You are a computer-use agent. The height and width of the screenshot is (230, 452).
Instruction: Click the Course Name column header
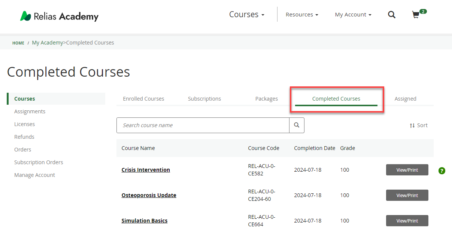coord(138,148)
